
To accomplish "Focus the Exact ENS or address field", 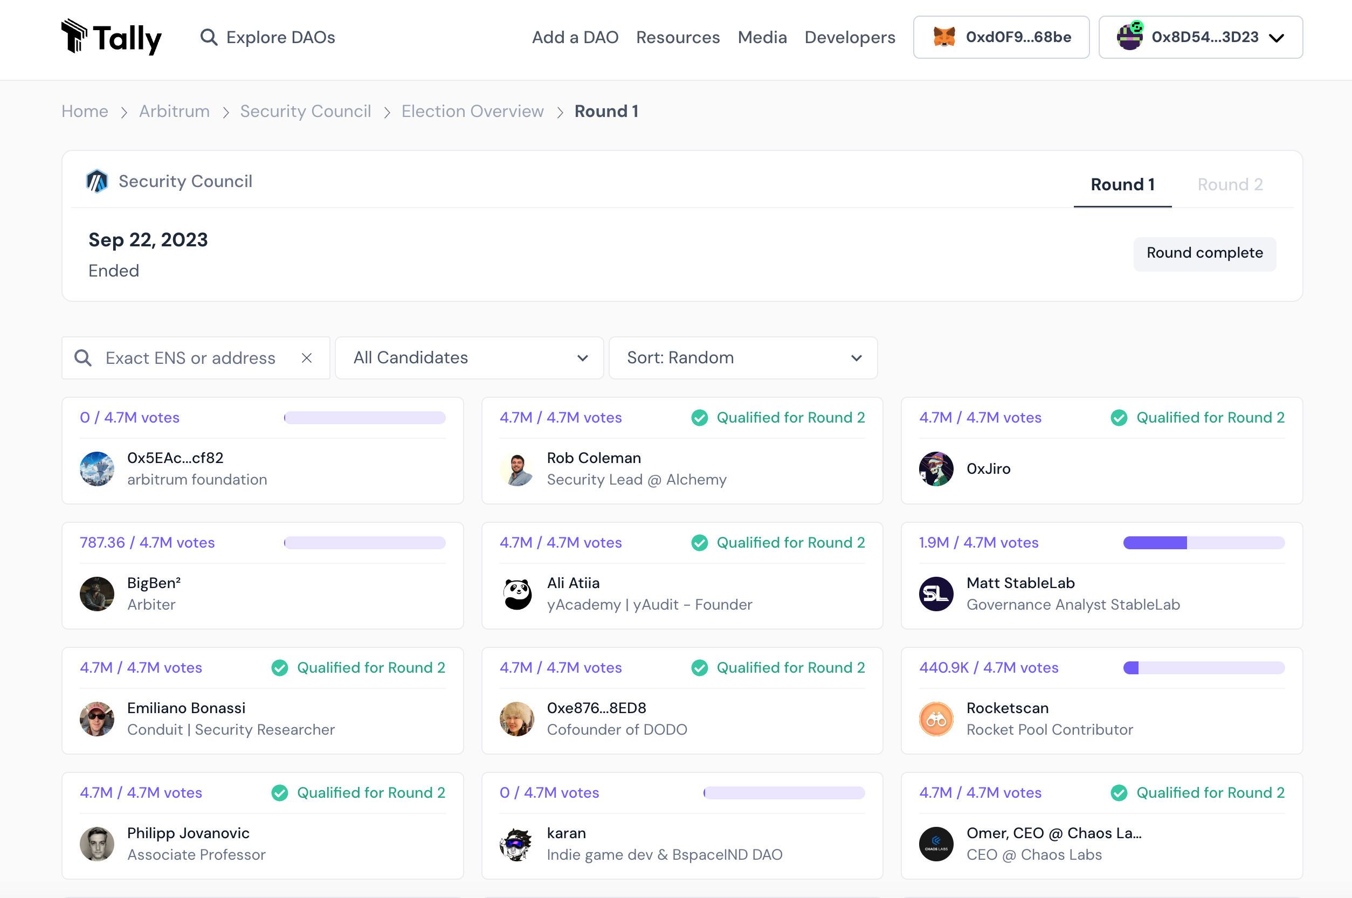I will (x=196, y=358).
